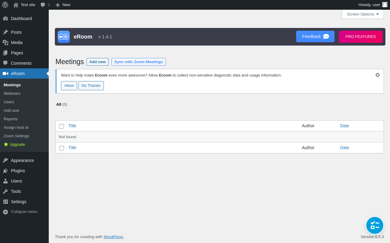Click the Add new meeting button
390x243 pixels.
click(97, 62)
